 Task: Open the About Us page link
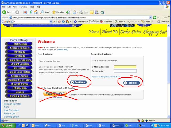tap(110, 32)
